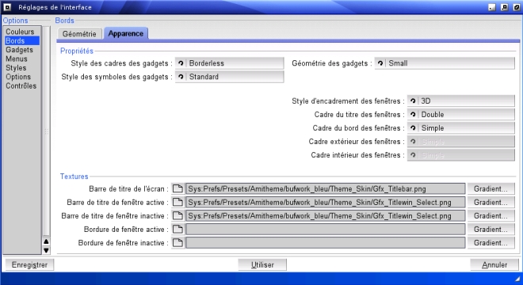Select the Apparence tab
Viewport: 523px width, 285px height.
(126, 33)
